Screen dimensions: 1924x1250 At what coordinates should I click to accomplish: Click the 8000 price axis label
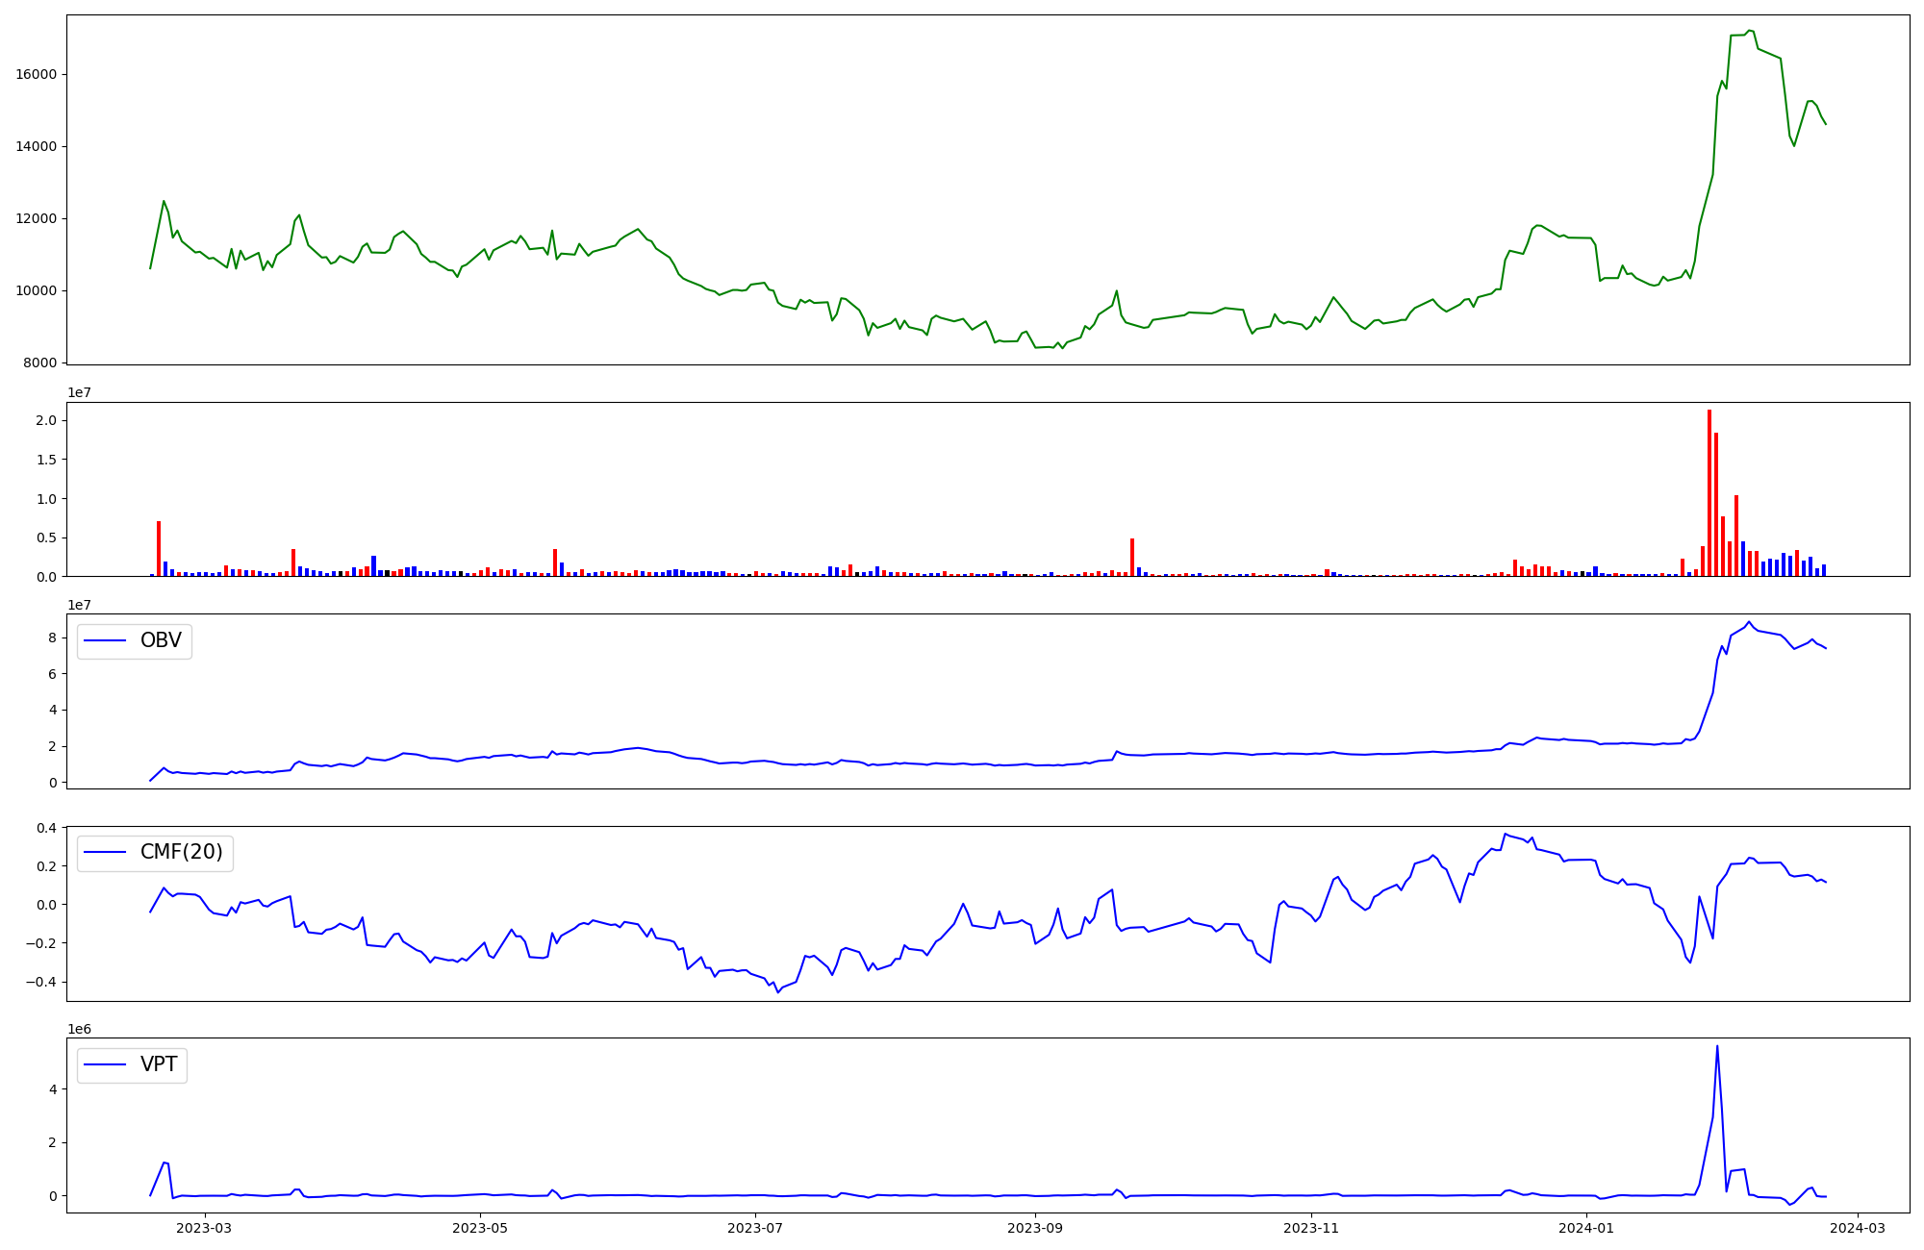pyautogui.click(x=40, y=363)
